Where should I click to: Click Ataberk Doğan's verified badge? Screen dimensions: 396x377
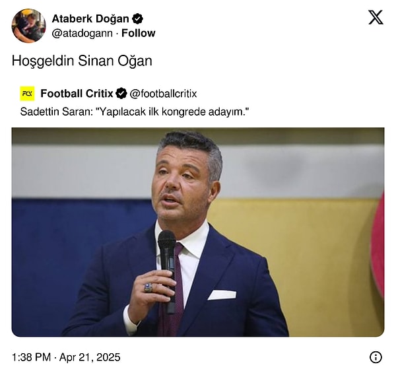[x=137, y=18]
